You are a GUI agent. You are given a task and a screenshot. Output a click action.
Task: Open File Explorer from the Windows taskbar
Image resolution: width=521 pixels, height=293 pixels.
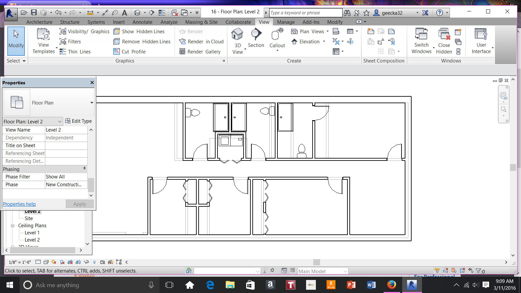[x=230, y=285]
